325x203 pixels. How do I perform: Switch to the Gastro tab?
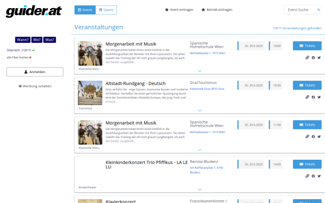106,10
